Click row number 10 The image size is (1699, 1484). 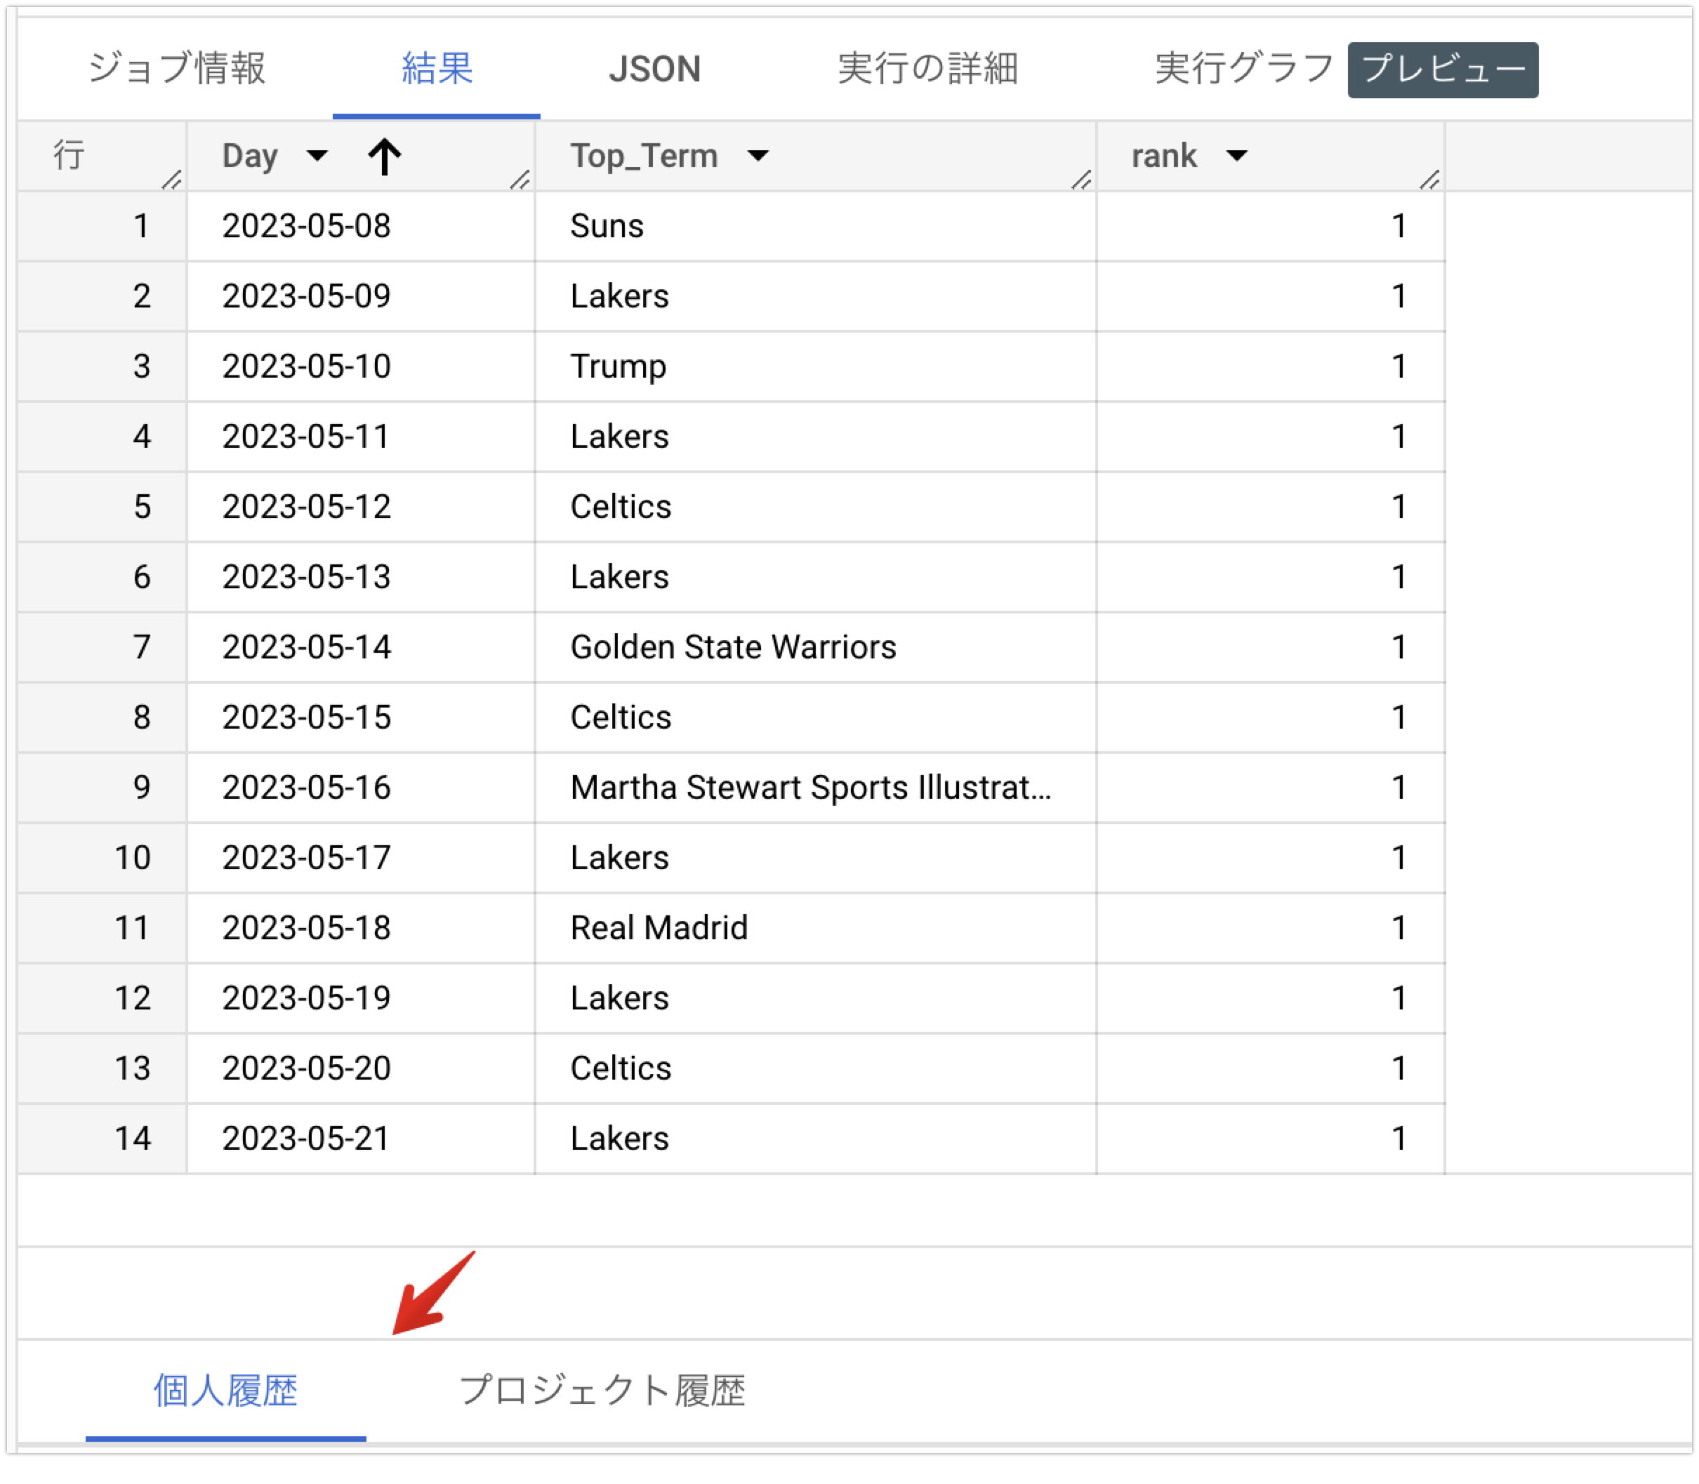coord(133,858)
